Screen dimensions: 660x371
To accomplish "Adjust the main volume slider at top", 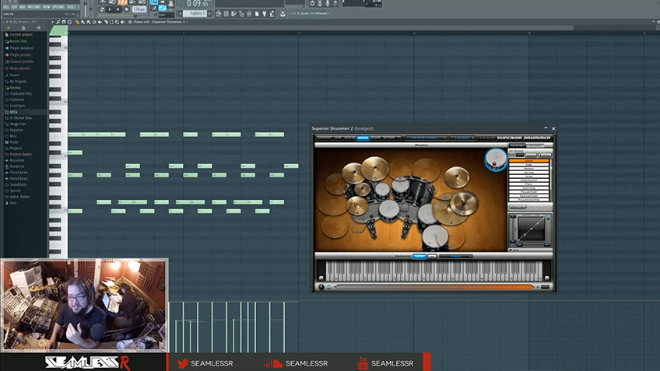I will tap(86, 7).
